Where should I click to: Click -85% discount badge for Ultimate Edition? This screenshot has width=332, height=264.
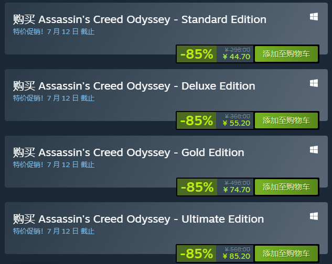197,254
